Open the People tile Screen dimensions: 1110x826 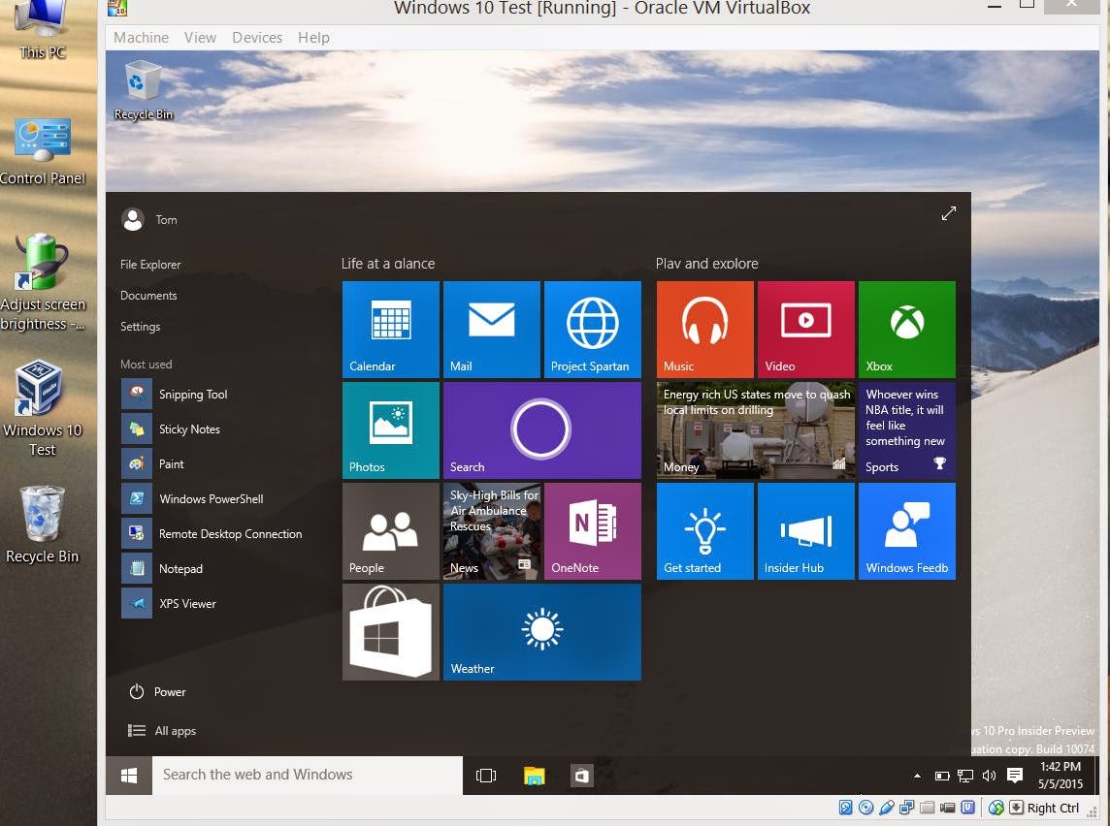click(391, 531)
